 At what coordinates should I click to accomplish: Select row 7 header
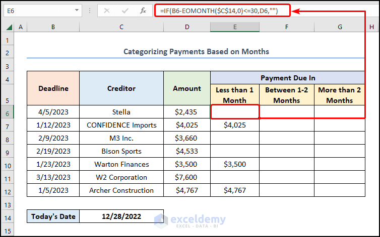[7, 126]
